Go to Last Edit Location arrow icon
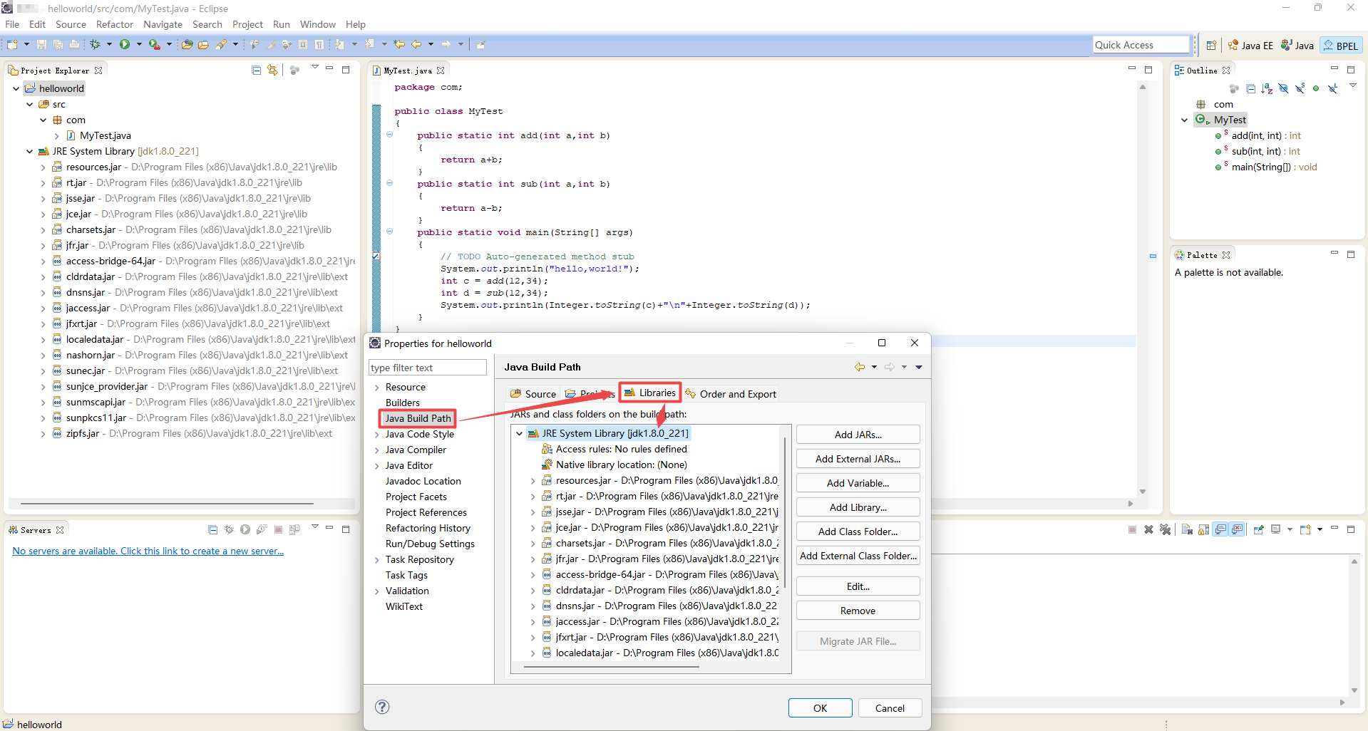The width and height of the screenshot is (1368, 731). (x=399, y=44)
